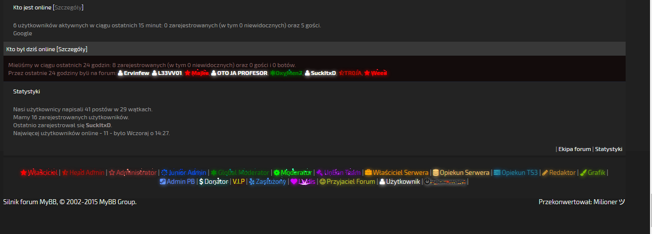This screenshot has width=652, height=234.
Task: Click the Użytkownik person icon
Action: point(382,182)
